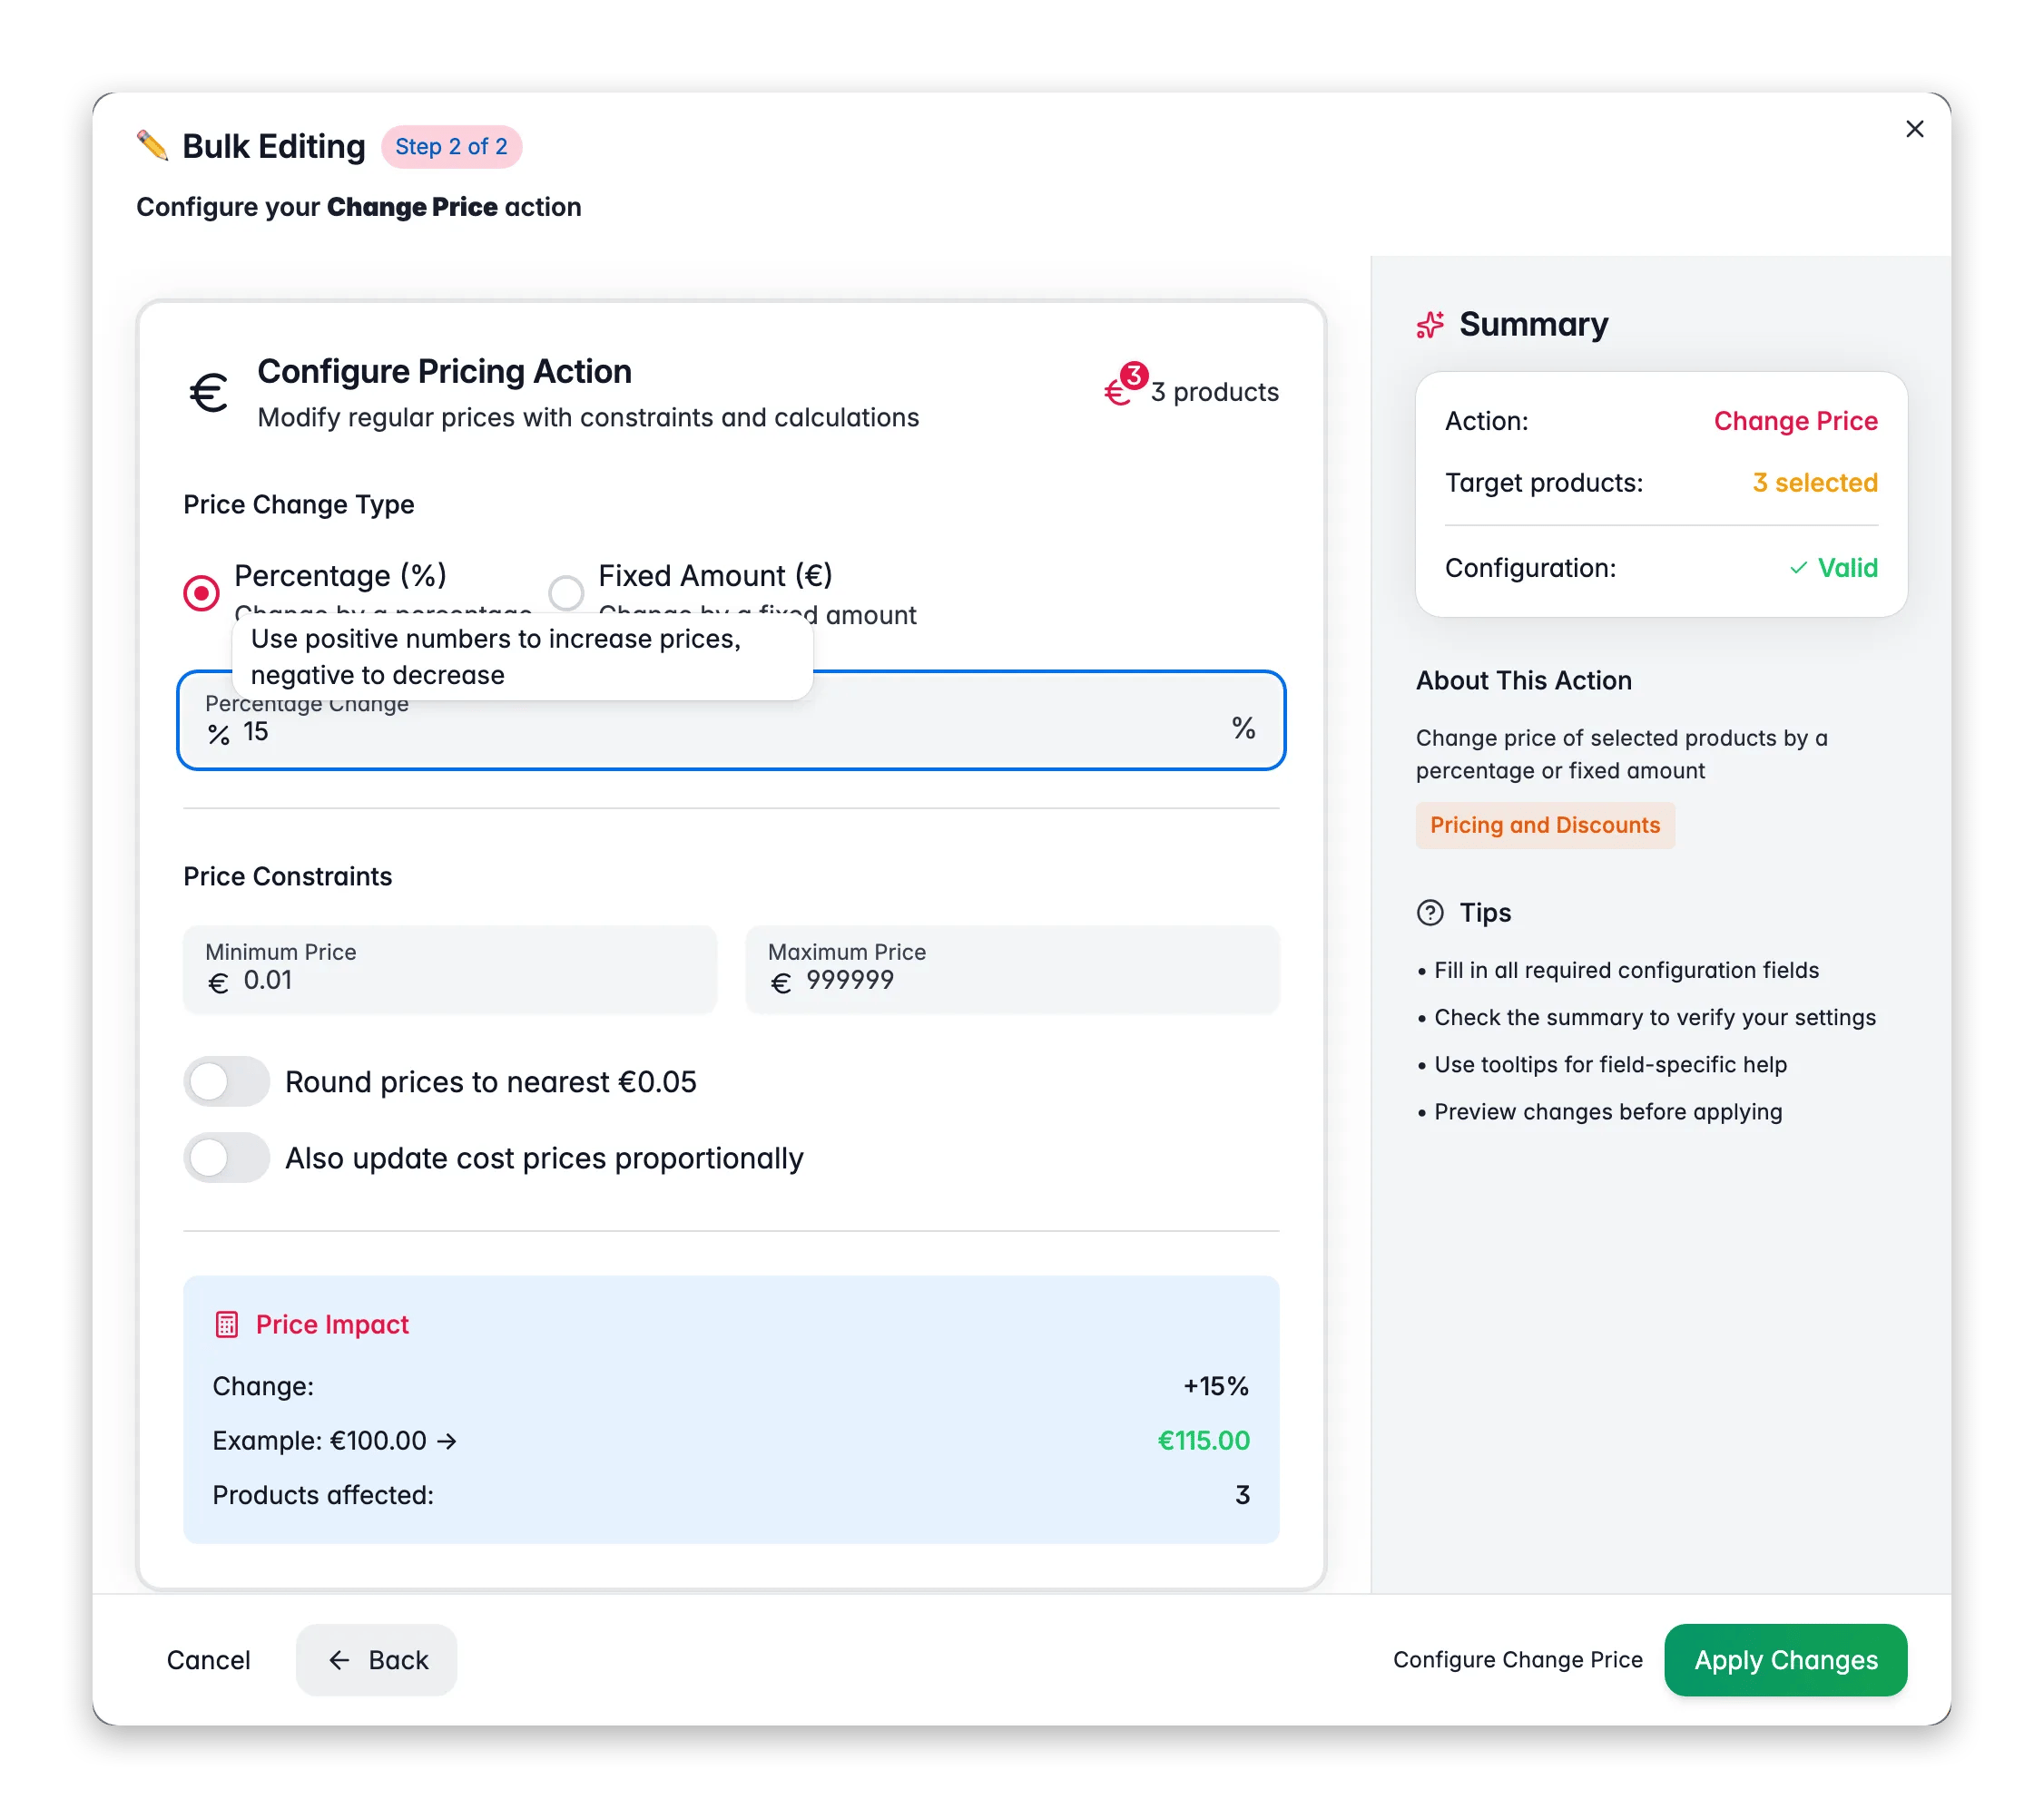The height and width of the screenshot is (1818, 2044).
Task: Click the Price Impact heading
Action: coord(332,1325)
